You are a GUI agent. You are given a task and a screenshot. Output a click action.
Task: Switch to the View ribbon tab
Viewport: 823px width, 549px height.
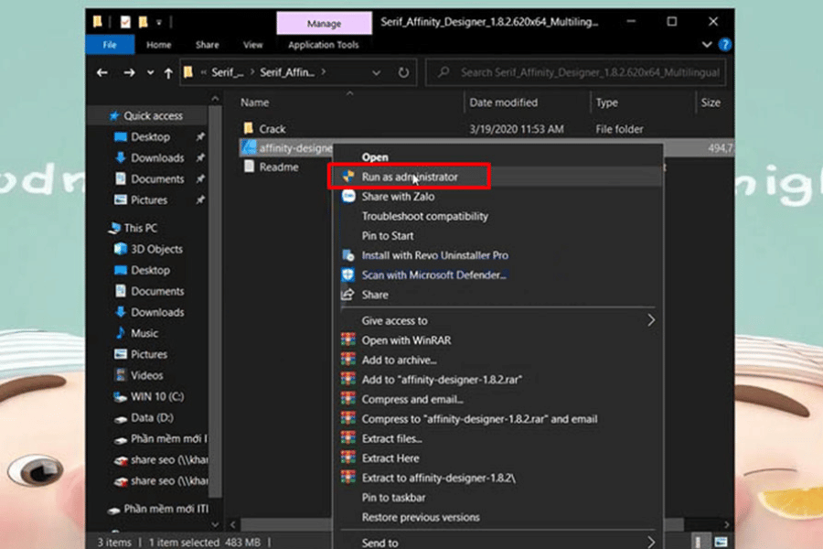tap(253, 45)
